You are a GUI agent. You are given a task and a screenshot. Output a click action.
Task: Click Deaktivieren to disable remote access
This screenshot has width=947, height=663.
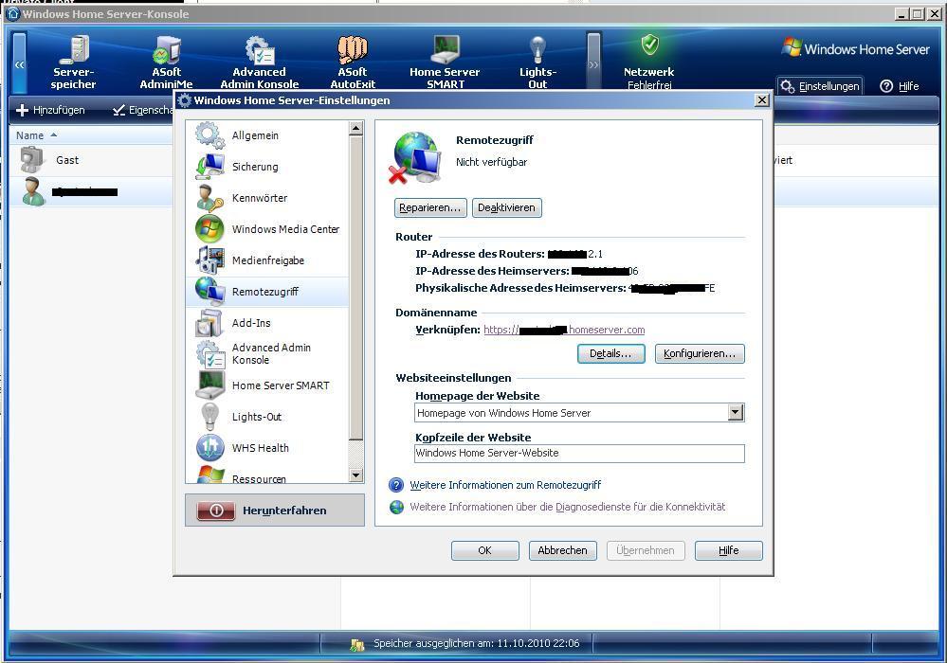(507, 207)
